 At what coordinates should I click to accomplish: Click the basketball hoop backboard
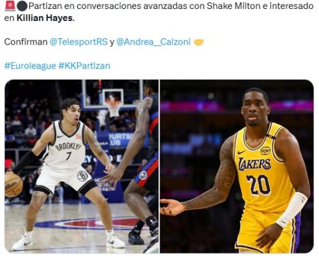pyautogui.click(x=113, y=94)
